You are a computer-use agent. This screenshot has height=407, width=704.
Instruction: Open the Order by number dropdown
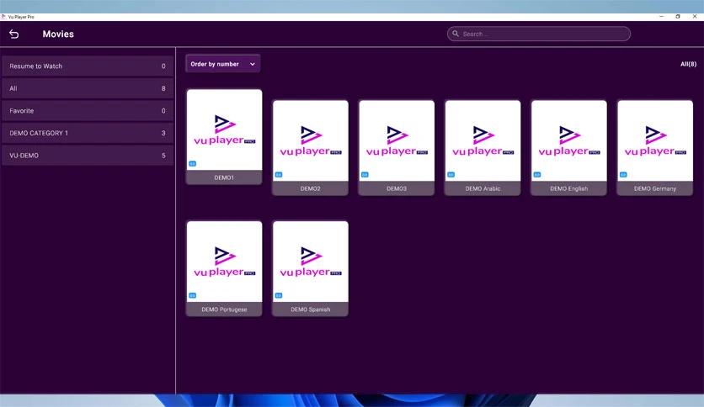pyautogui.click(x=222, y=64)
